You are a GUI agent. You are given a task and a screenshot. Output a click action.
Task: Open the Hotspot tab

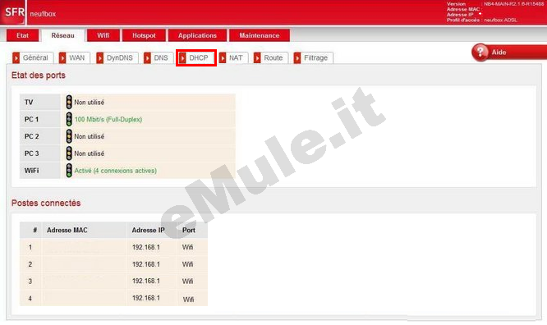(144, 35)
